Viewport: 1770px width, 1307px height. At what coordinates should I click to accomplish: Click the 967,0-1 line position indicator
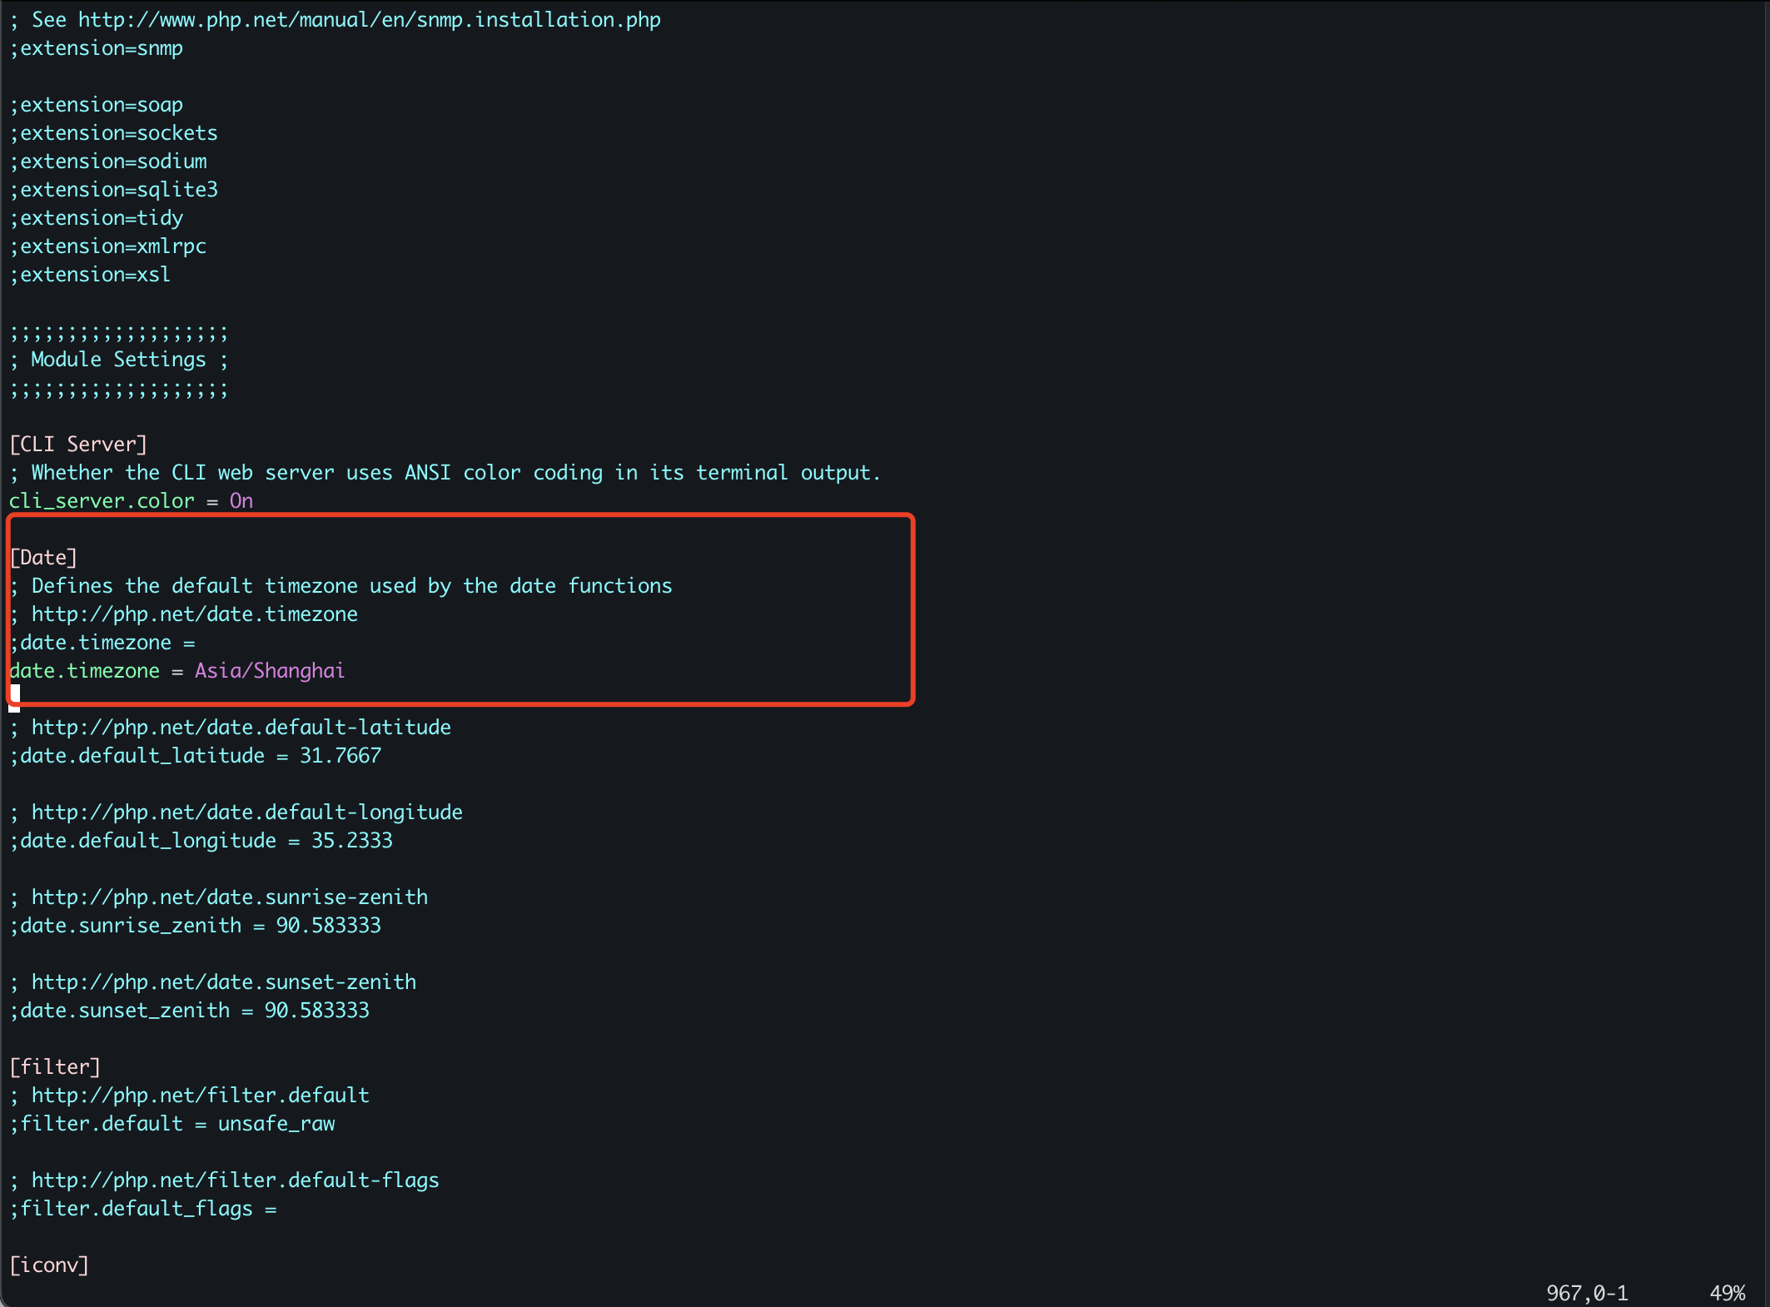pos(1586,1293)
